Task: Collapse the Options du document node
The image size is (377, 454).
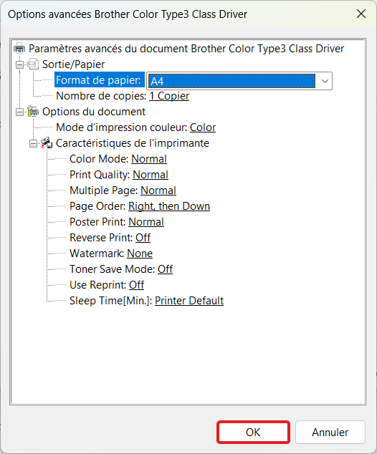Action: pyautogui.click(x=19, y=112)
